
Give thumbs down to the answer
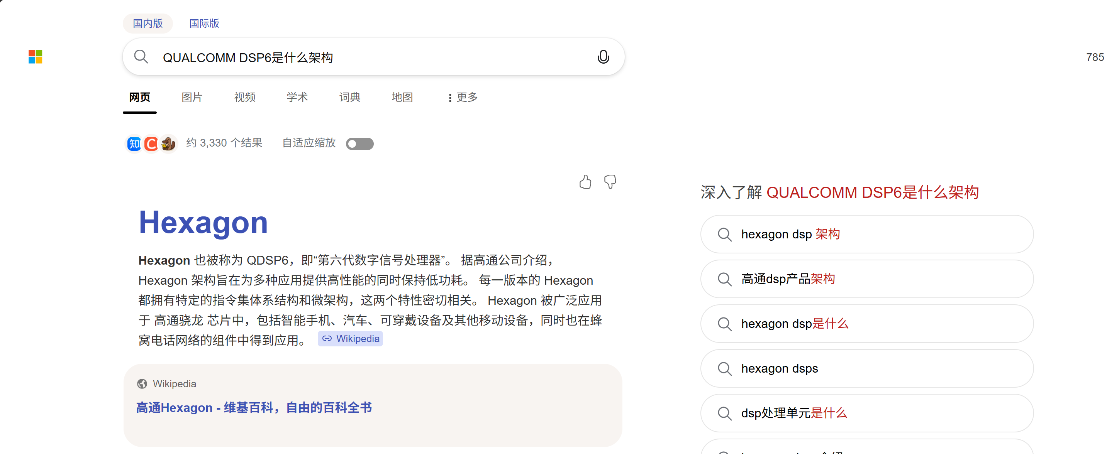coord(610,182)
